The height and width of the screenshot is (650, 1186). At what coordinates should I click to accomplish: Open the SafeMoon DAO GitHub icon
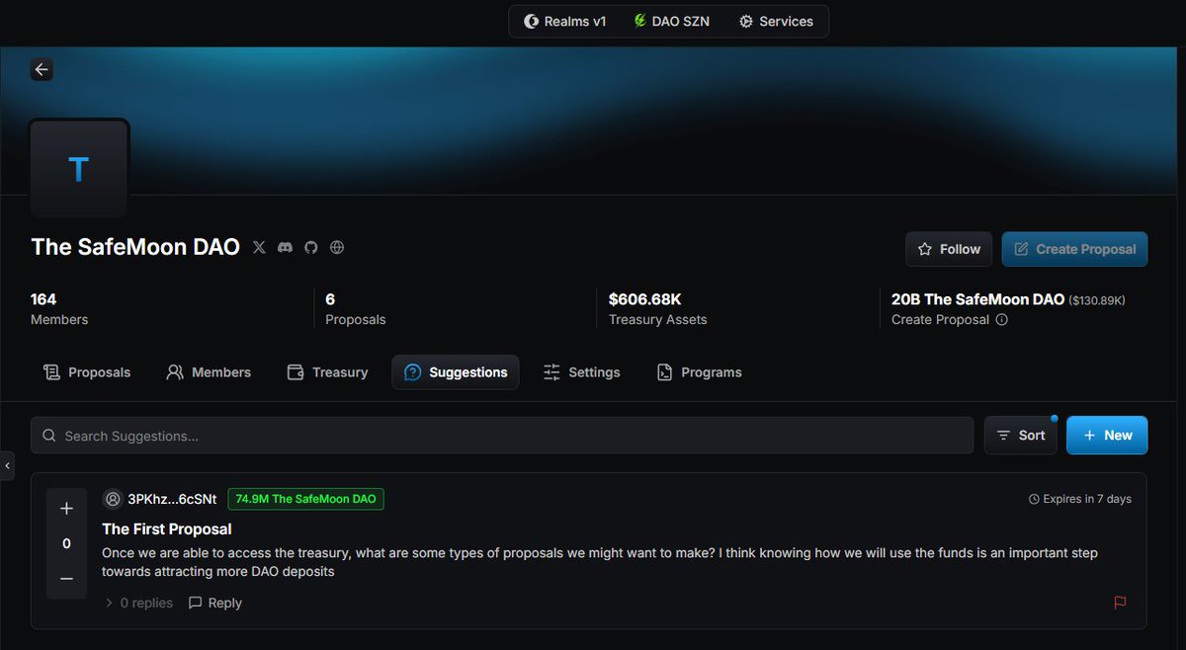310,247
